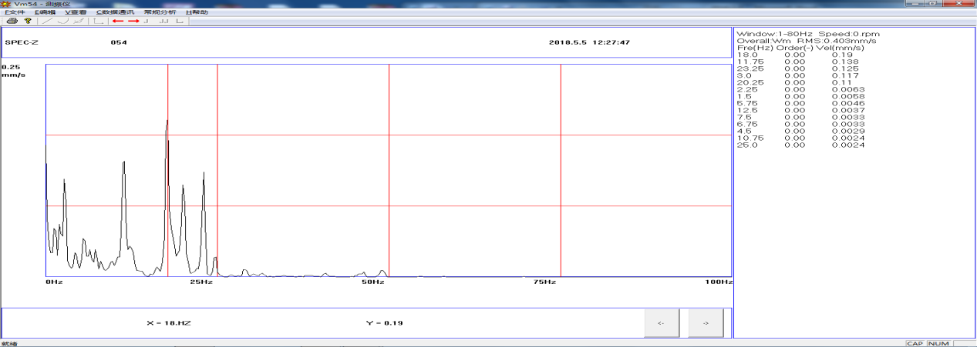
Task: Click the '->' cursor right button
Action: pos(705,323)
